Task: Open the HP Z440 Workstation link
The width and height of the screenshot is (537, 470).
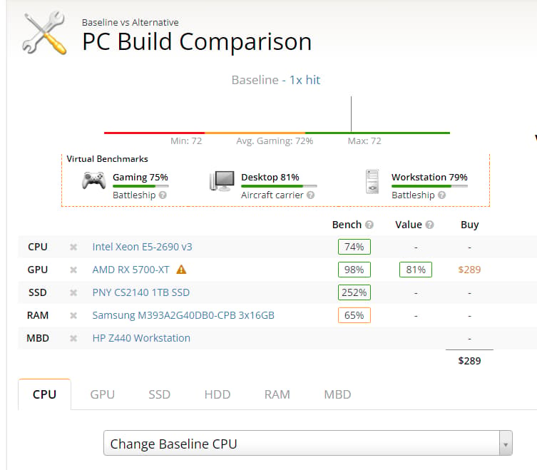Action: [141, 339]
